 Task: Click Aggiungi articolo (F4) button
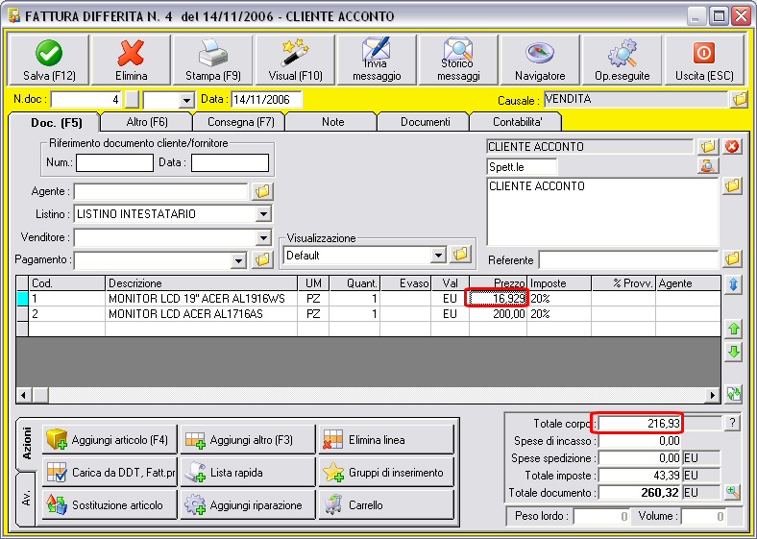[109, 440]
